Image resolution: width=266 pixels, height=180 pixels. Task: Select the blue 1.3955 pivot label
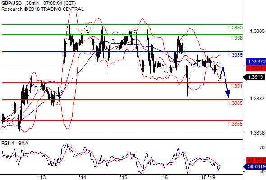coord(235,55)
